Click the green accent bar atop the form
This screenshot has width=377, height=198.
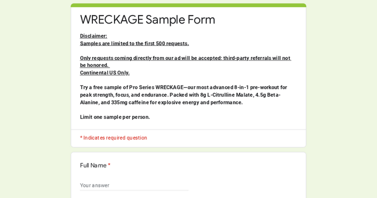tap(188, 5)
